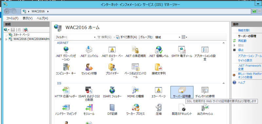Image resolution: width=262 pixels, height=124 pixels.
Task: Open .NET のエラー ページ icon
Action: (x=112, y=53)
